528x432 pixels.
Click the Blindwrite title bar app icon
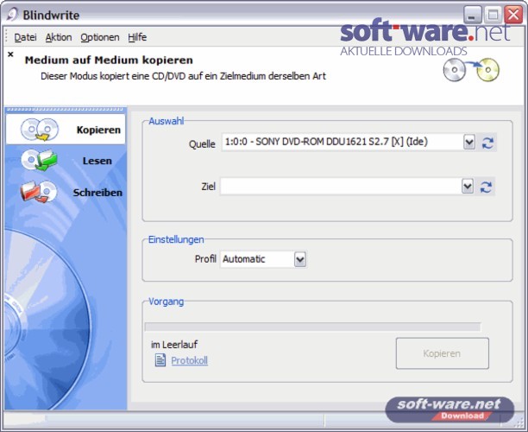[12, 15]
